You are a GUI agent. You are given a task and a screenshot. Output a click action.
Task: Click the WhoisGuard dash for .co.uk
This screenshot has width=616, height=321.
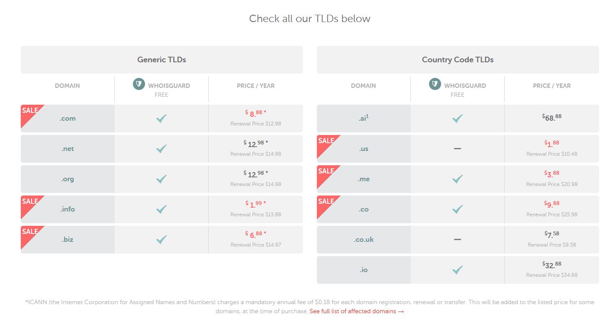[458, 239]
